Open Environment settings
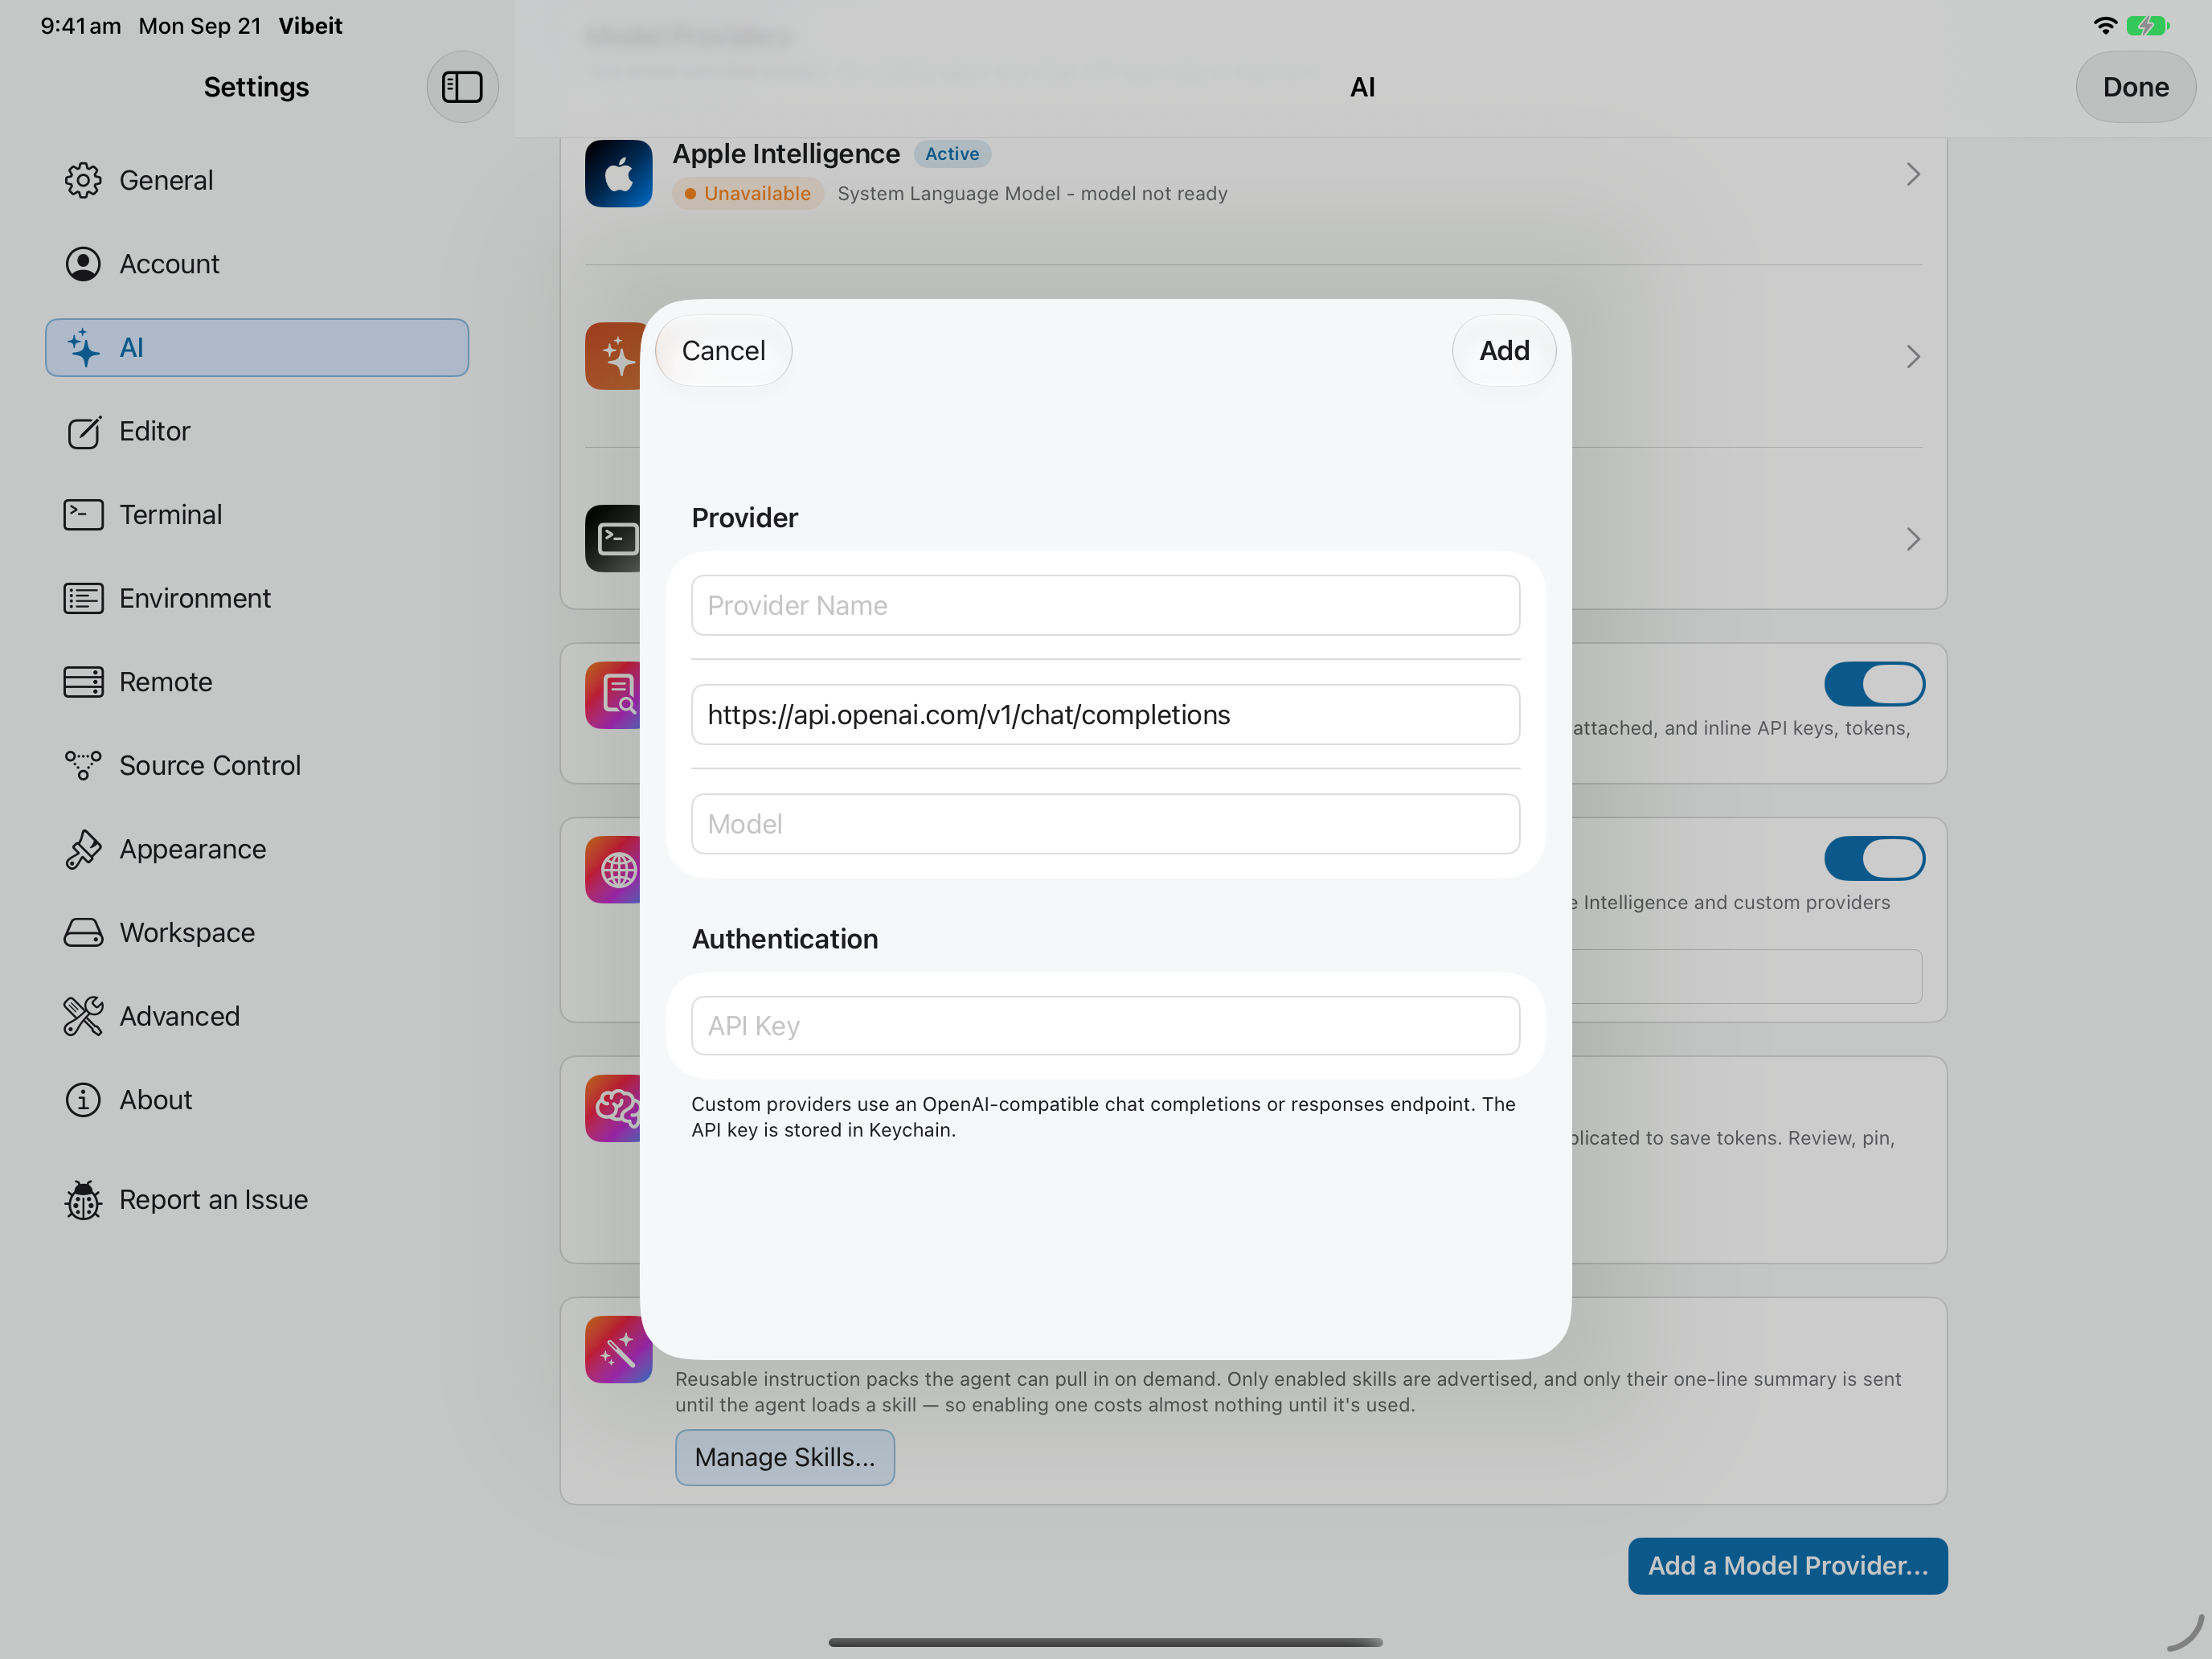The width and height of the screenshot is (2212, 1659). (x=257, y=599)
